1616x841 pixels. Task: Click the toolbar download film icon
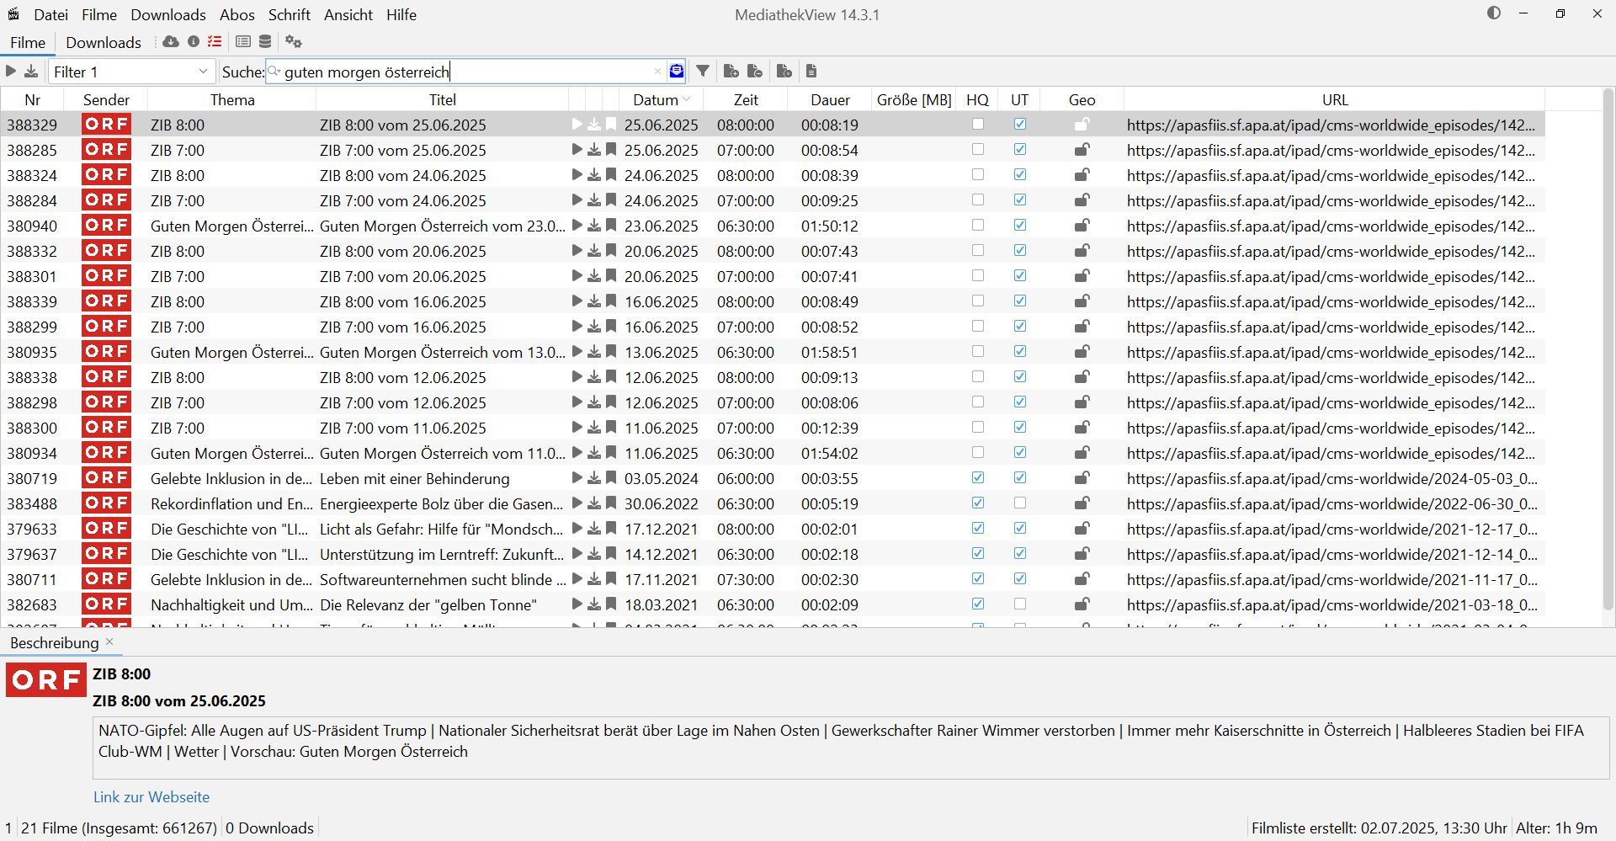[x=31, y=72]
